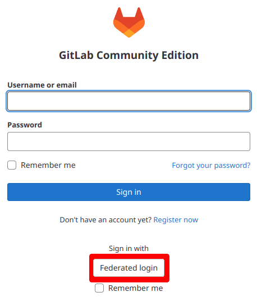Click the red highlight border around Federated login
Screen dimensions: 257x297
(x=129, y=256)
